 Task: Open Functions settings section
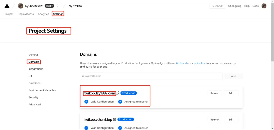pos(34,83)
